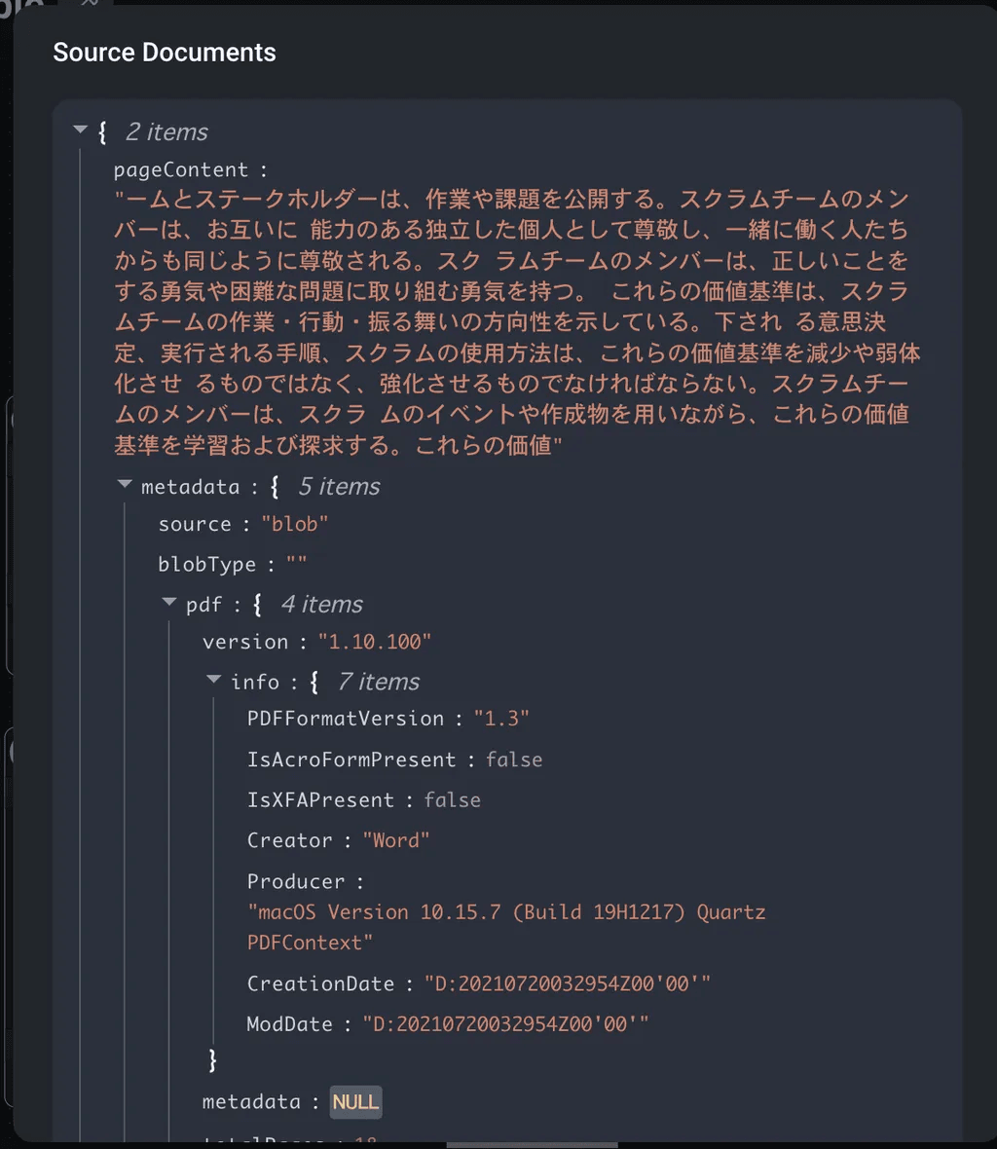Click the IsXFAPresent false value

453,800
